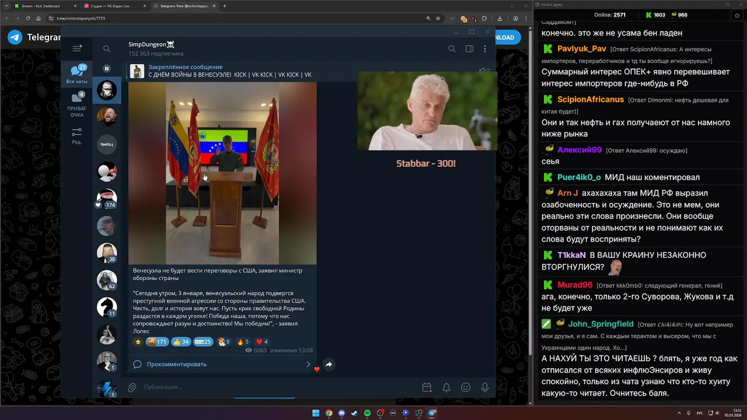Click Chrome bookmark star icon

438,18
